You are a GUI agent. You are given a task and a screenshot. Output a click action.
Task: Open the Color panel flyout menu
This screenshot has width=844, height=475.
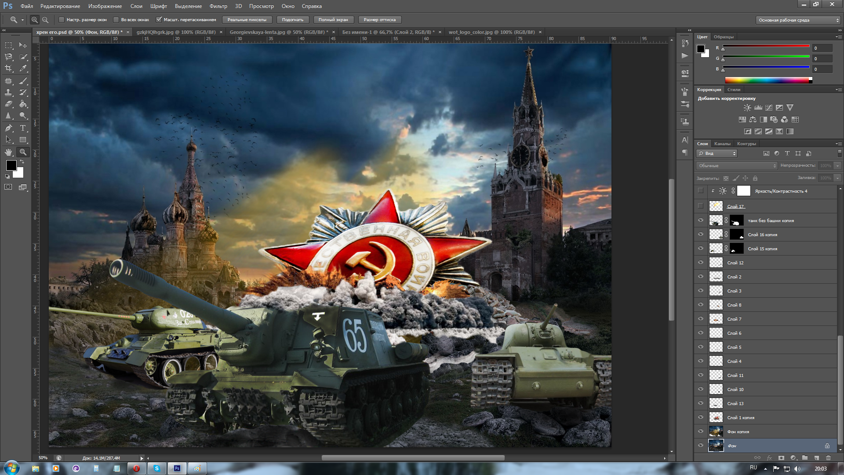click(838, 37)
